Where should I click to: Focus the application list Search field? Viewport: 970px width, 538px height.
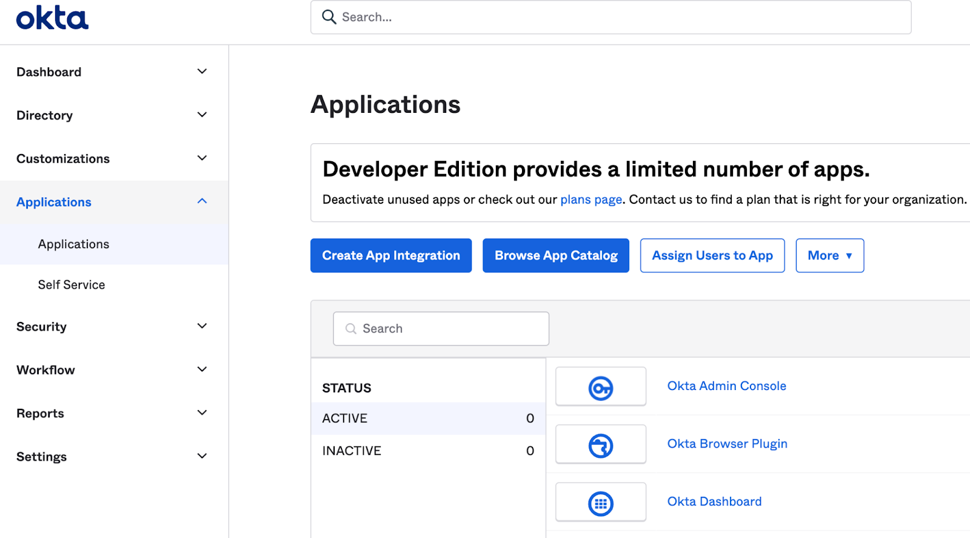(x=441, y=329)
